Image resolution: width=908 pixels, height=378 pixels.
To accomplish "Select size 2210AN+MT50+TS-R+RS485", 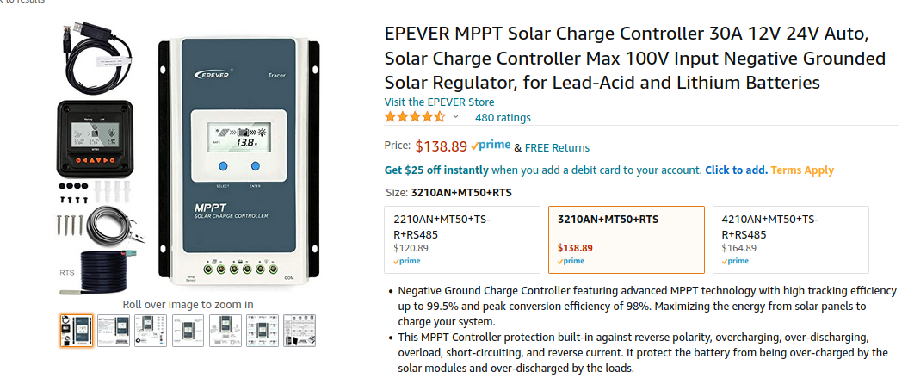I will (x=461, y=239).
